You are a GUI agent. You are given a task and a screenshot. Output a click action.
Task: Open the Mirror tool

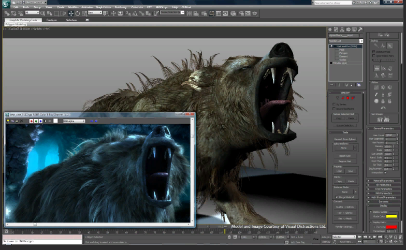click(190, 13)
